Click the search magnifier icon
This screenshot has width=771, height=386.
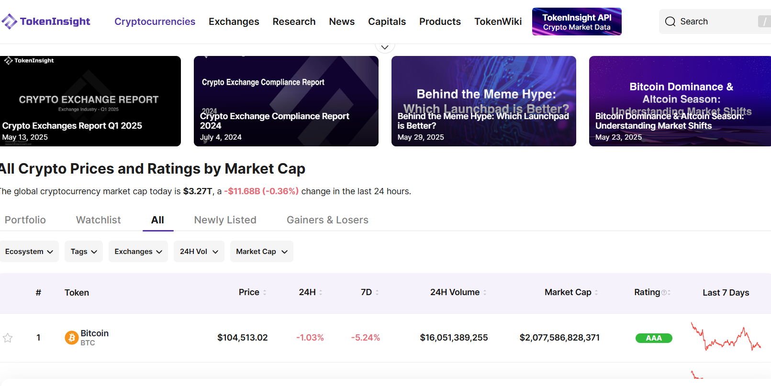pyautogui.click(x=670, y=22)
